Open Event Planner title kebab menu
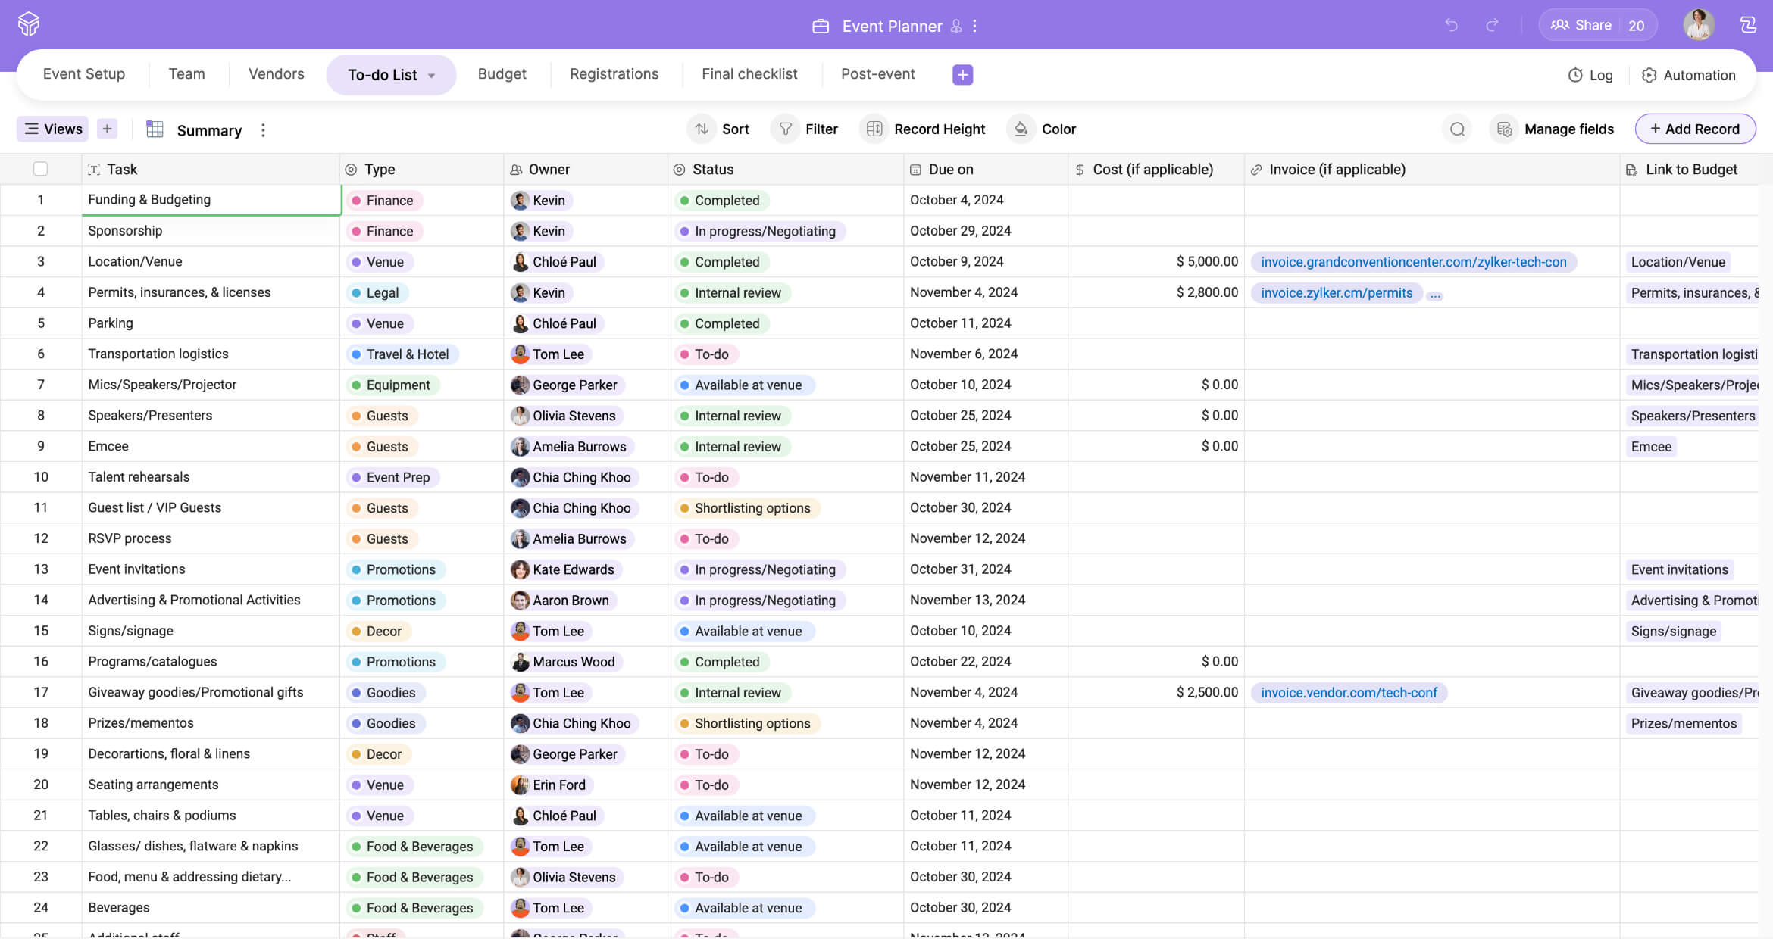The height and width of the screenshot is (939, 1773). pos(975,26)
